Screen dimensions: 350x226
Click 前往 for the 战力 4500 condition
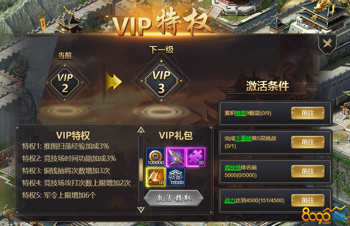point(308,200)
